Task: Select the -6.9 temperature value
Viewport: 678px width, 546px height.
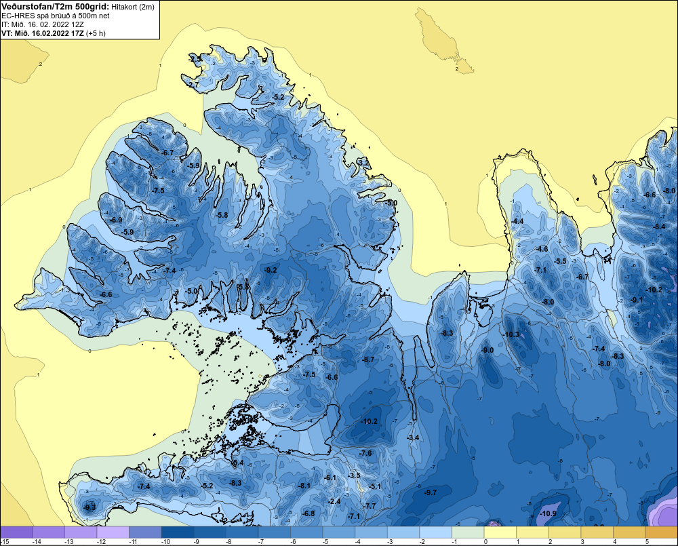Action: (116, 220)
